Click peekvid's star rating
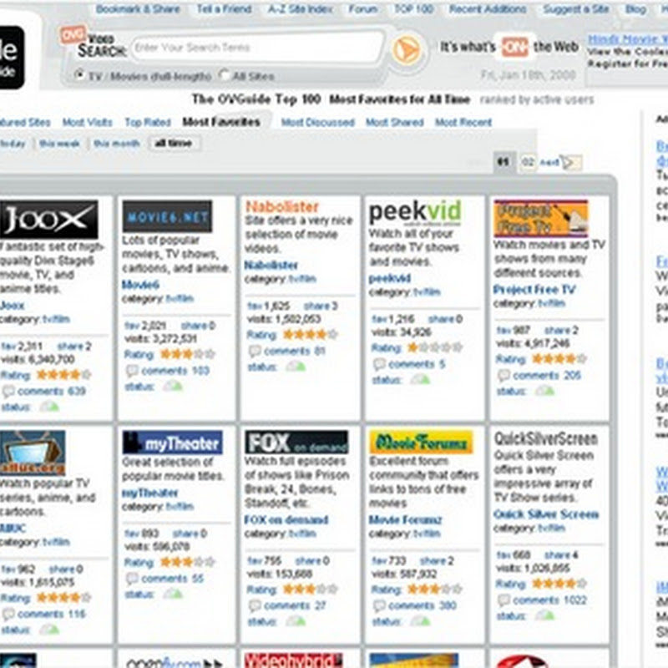 coord(434,348)
